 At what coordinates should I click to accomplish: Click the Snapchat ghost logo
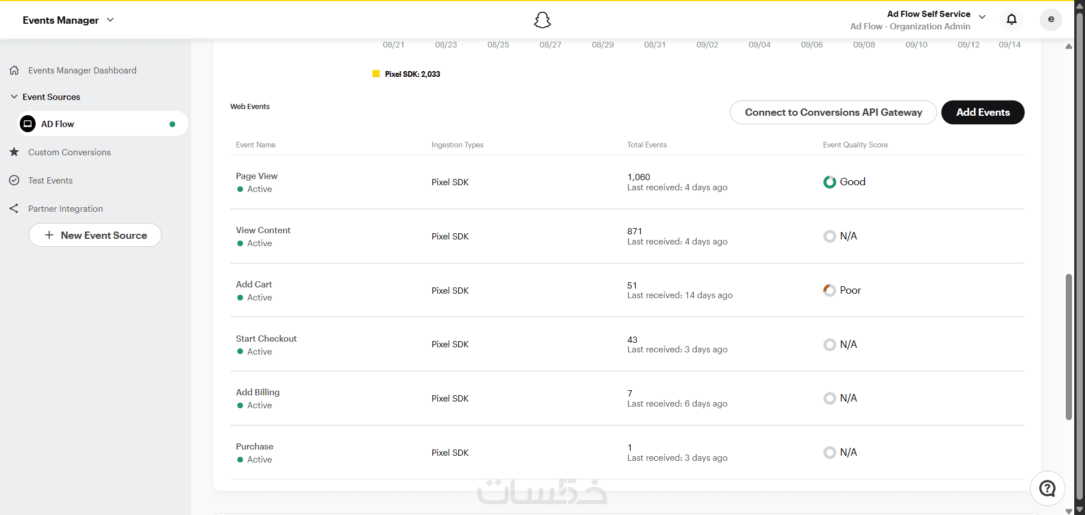tap(542, 20)
